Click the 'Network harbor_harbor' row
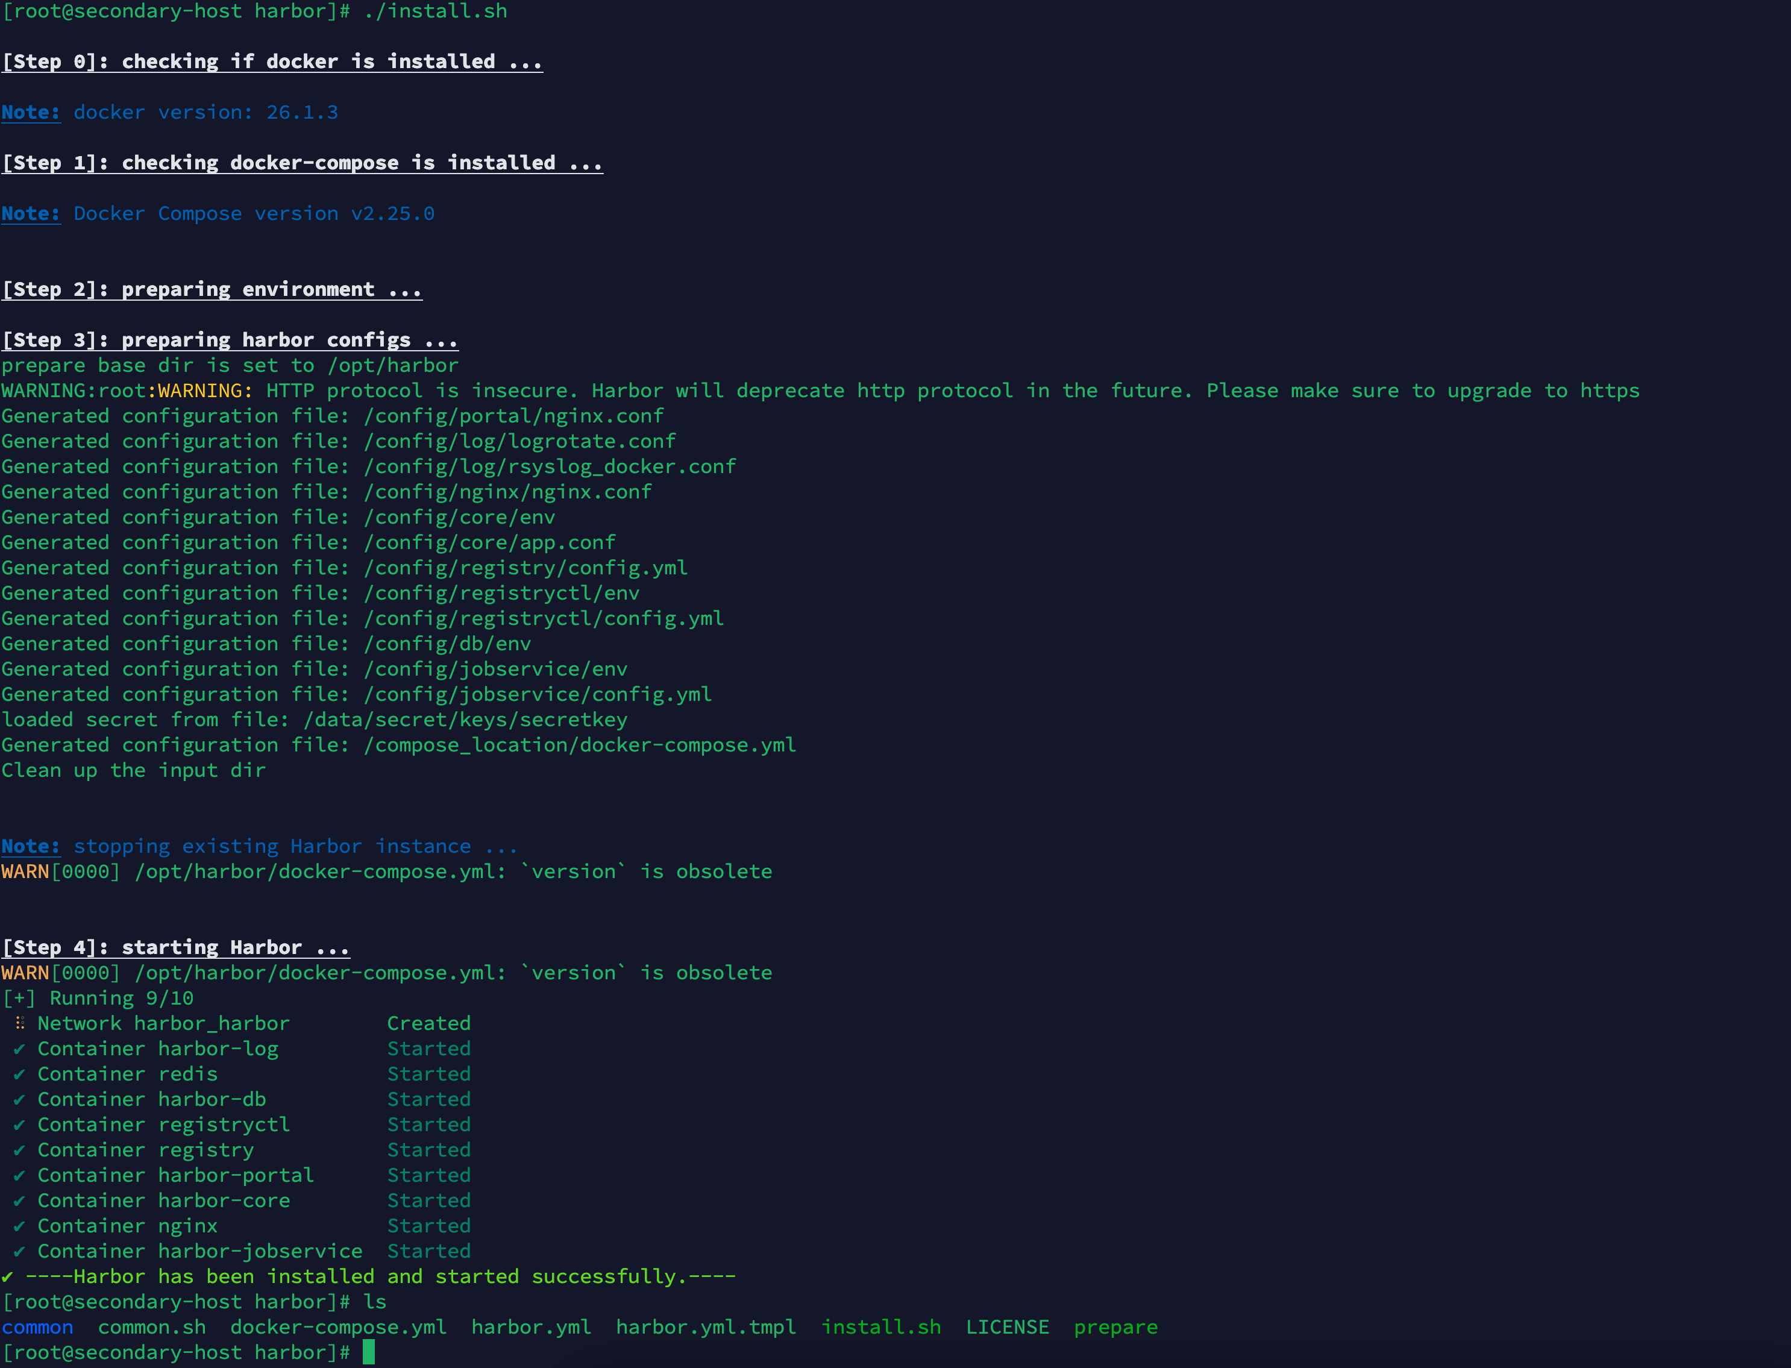Screen dimensions: 1791x1368 [x=243, y=1023]
